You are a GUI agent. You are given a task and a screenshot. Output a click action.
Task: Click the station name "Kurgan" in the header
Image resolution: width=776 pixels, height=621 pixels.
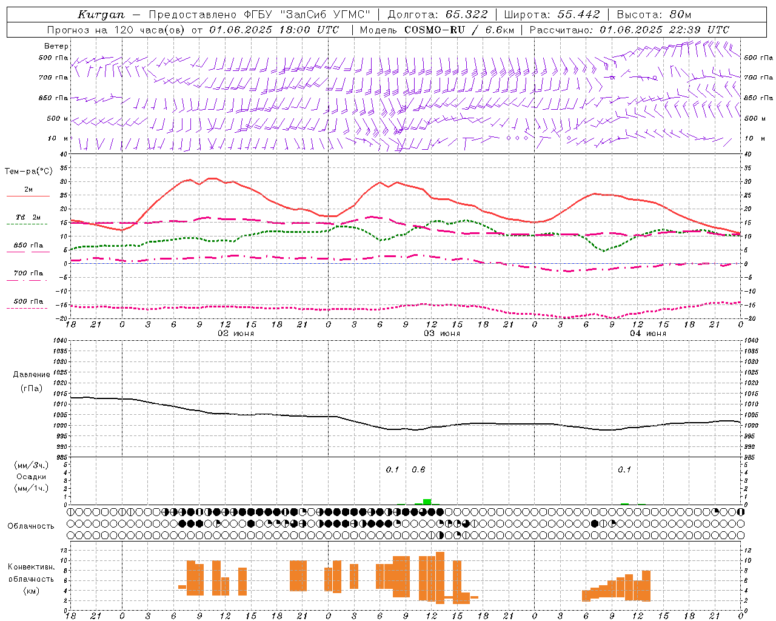coord(101,15)
